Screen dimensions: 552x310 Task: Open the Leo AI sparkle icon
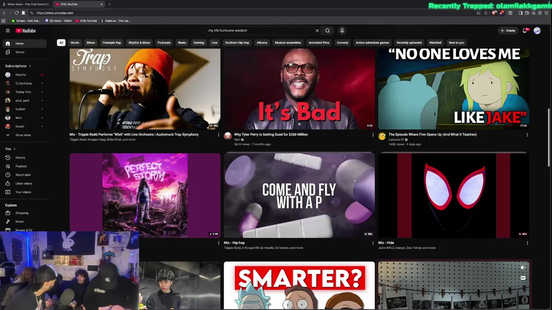click(x=533, y=13)
